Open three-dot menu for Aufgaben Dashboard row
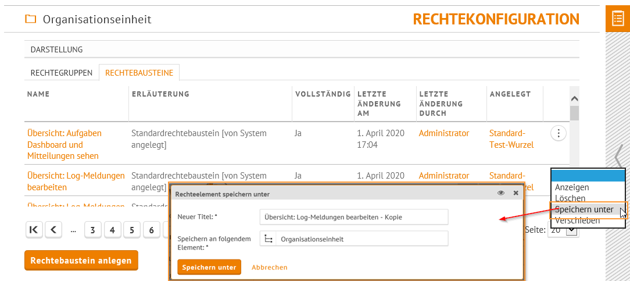This screenshot has width=630, height=281. (x=558, y=133)
